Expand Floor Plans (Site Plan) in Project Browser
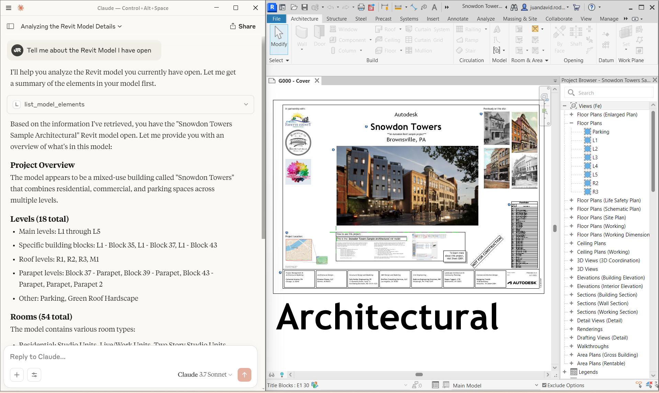 pyautogui.click(x=571, y=217)
